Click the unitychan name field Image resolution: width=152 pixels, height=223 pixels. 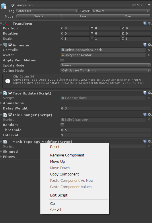tap(73, 5)
